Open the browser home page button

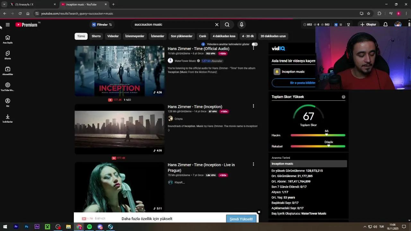(28, 13)
